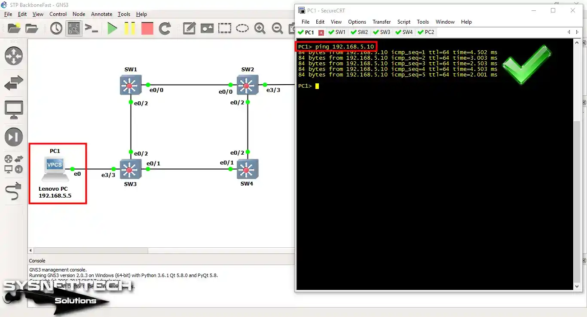587x317 pixels.
Task: Click New blank project folder icon
Action: point(14,29)
